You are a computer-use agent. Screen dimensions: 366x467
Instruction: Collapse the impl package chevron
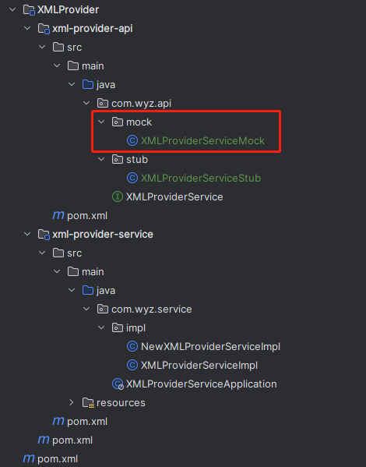101,327
